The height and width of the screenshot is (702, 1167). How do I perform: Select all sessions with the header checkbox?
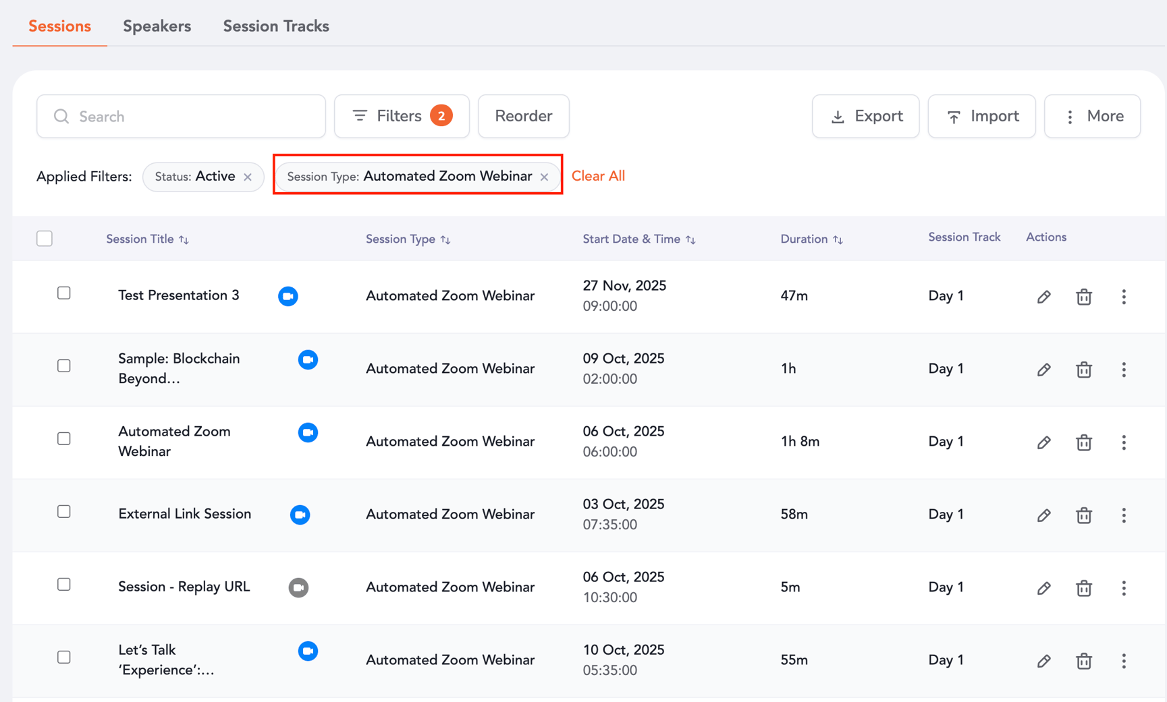pos(44,238)
